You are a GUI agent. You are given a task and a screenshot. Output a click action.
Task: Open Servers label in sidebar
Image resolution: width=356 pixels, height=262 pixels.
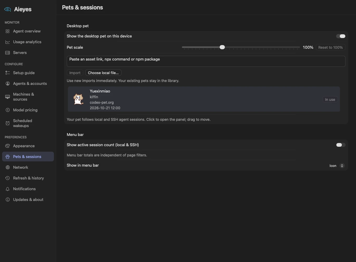point(20,53)
